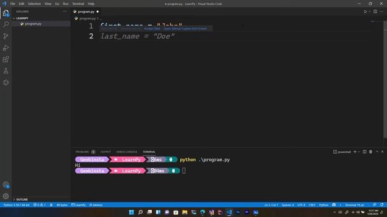Click the LearnPy folder status item

[79, 205]
